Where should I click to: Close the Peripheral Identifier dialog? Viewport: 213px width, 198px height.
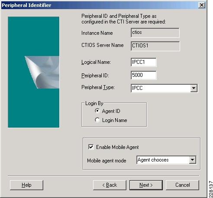201,5
